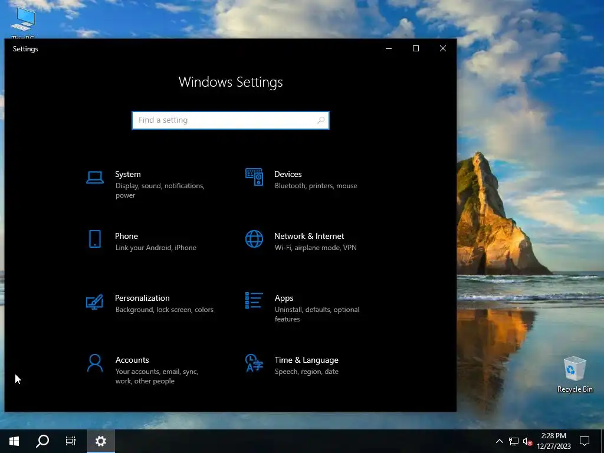The width and height of the screenshot is (604, 453).
Task: Click the Settings gear on the taskbar
Action: coord(100,441)
